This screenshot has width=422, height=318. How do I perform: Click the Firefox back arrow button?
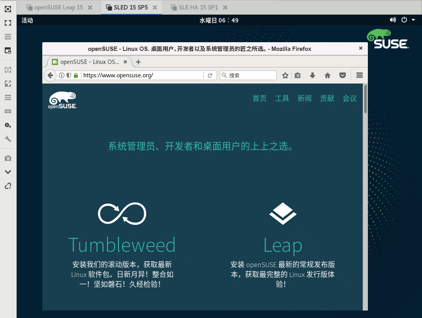50,75
